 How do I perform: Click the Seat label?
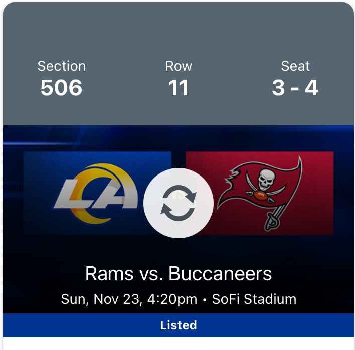[x=295, y=66]
